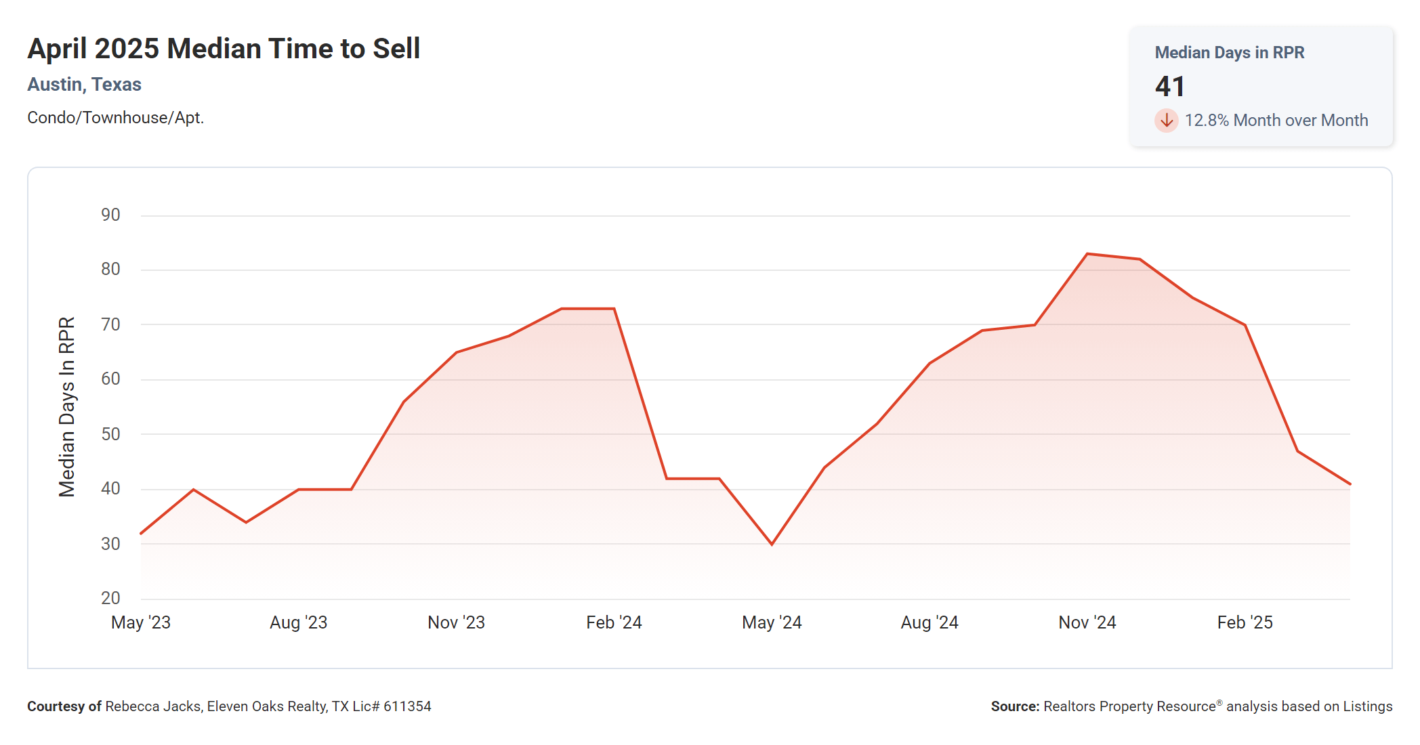Click the line's lowest dip at May '24

pyautogui.click(x=772, y=544)
